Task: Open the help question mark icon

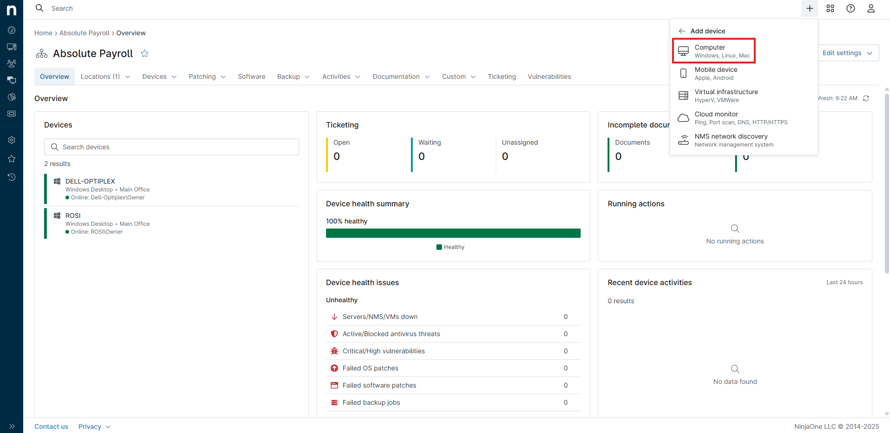Action: tap(851, 8)
